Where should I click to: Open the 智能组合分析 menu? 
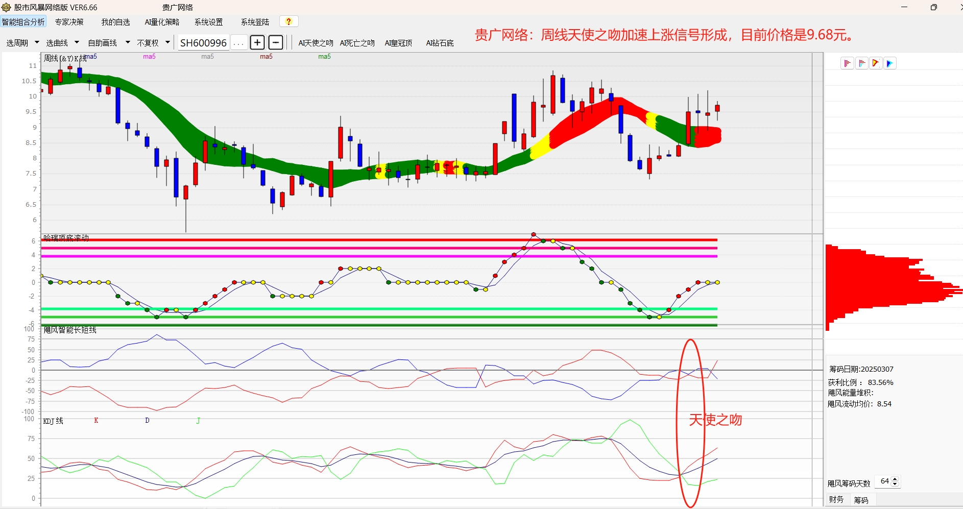click(23, 22)
